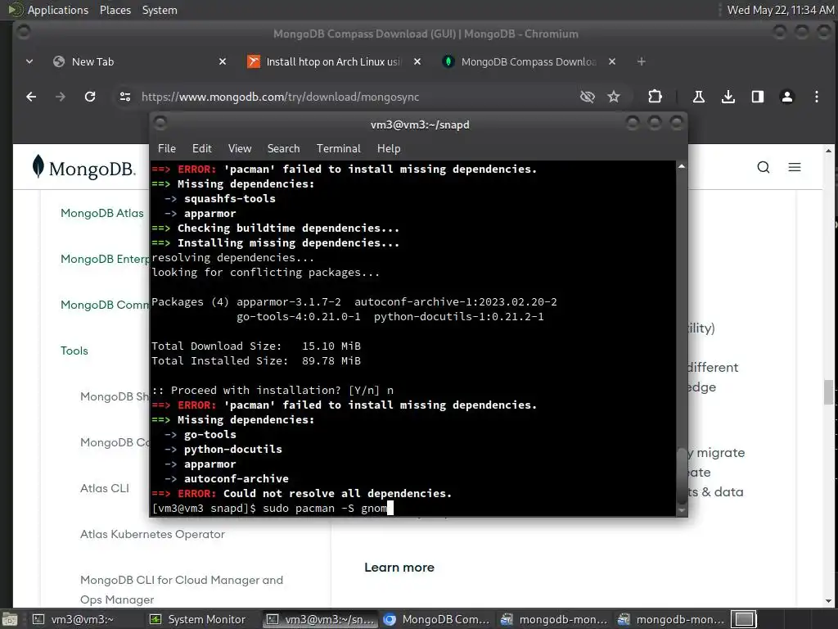
Task: Open MongoDB Atlas link in sidebar
Action: (102, 214)
